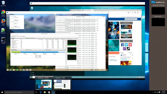Open the third What's Hot banner

point(126,36)
